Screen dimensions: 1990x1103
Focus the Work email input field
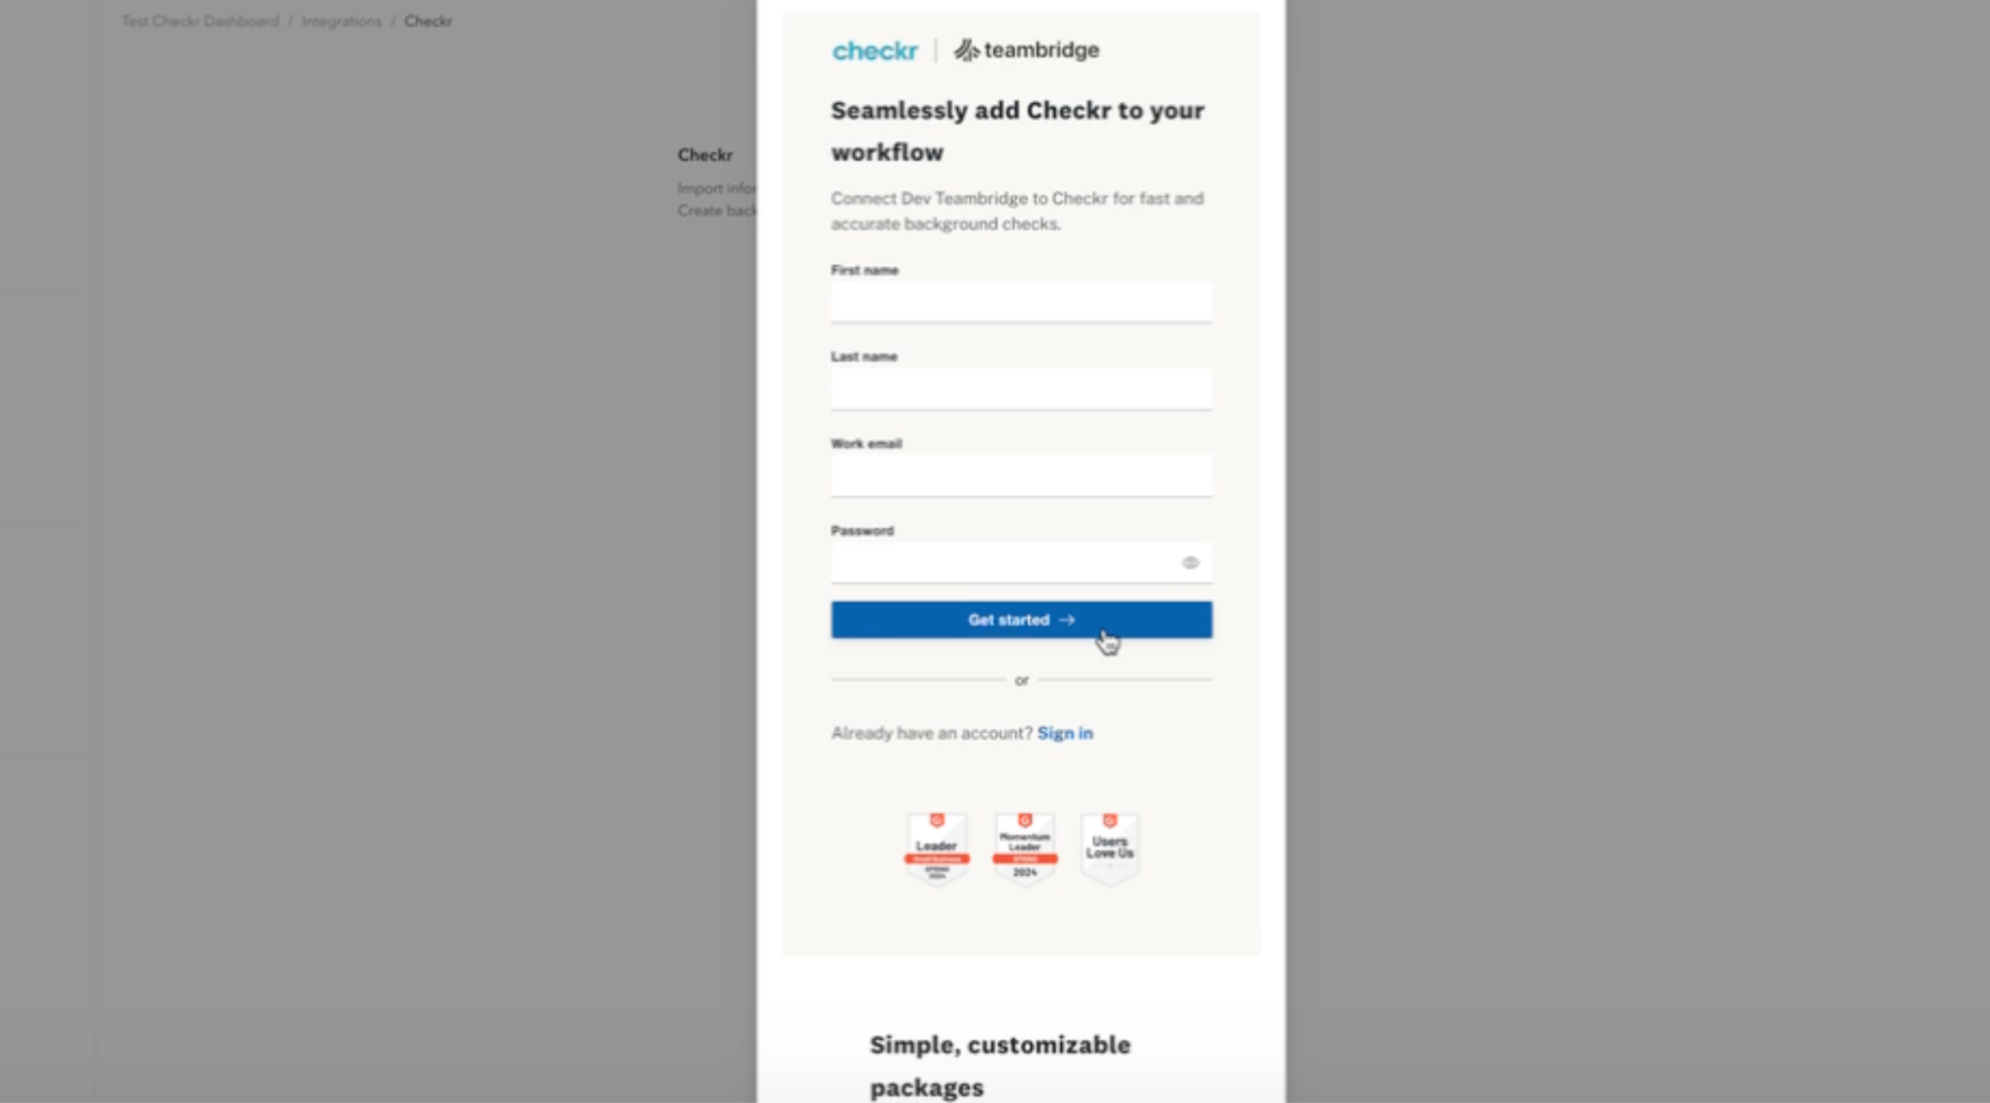[x=1021, y=476]
